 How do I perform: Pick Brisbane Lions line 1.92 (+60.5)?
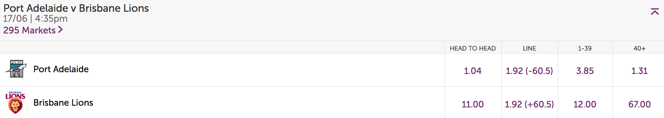(529, 104)
